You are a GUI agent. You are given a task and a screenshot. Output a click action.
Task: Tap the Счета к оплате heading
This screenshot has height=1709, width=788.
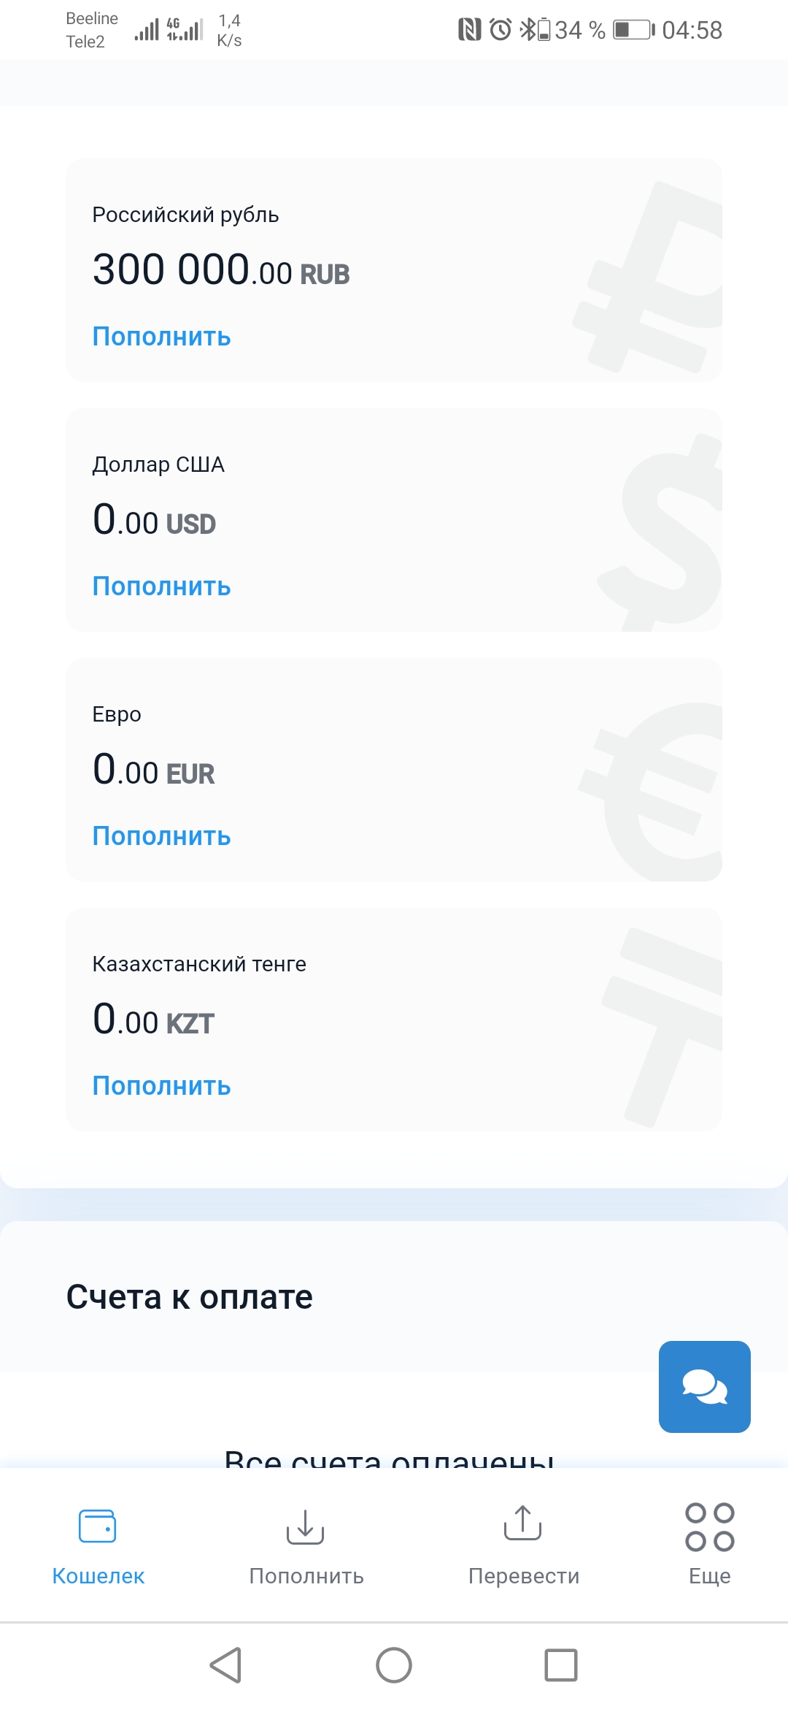pos(190,1297)
